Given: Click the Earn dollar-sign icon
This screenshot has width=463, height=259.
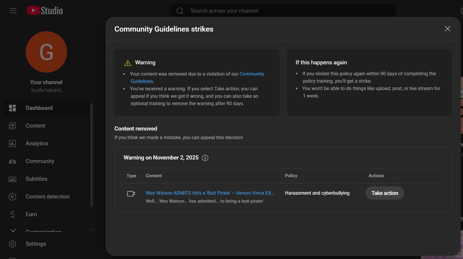Looking at the screenshot, I should [12, 215].
